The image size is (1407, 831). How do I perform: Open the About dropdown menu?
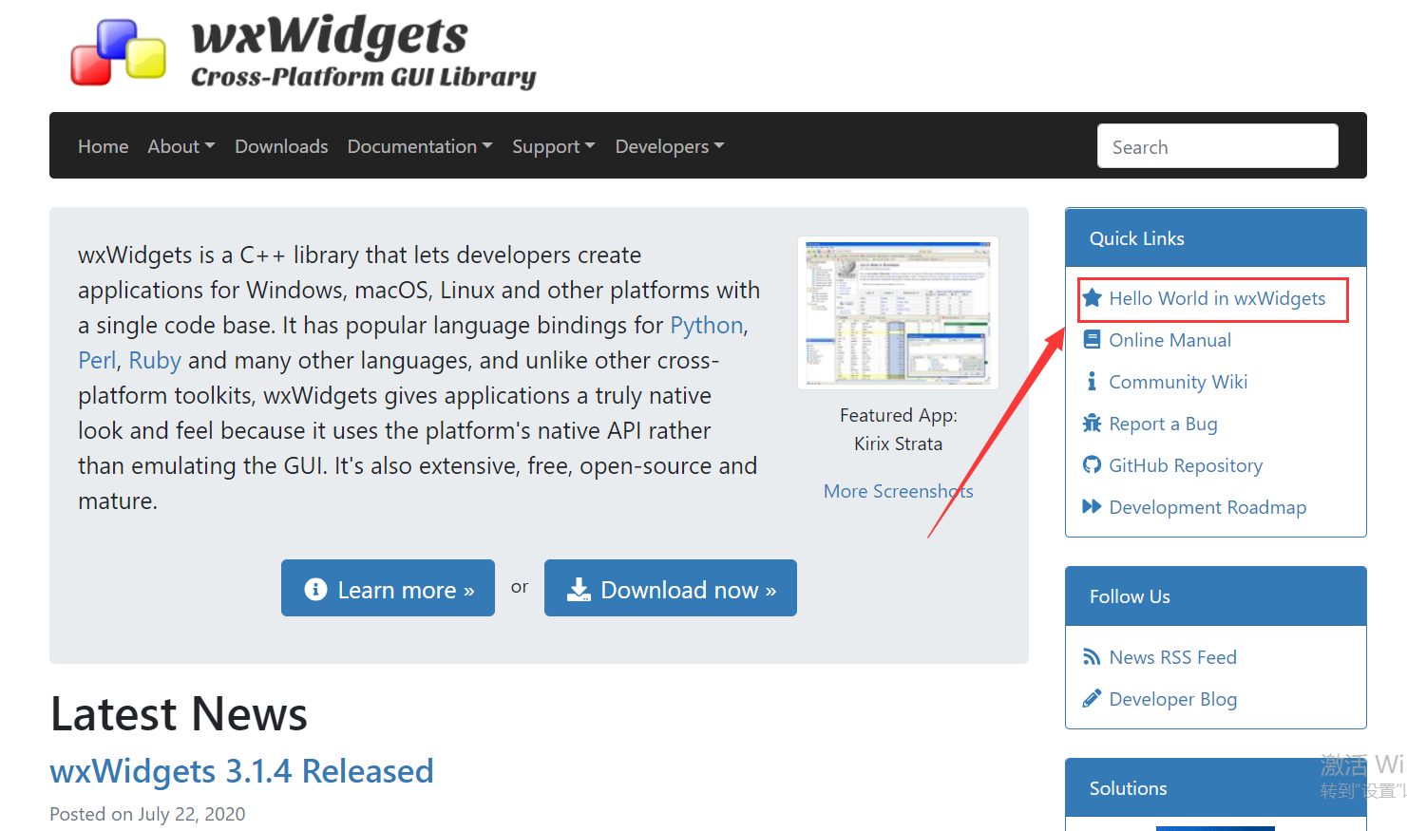click(x=181, y=146)
